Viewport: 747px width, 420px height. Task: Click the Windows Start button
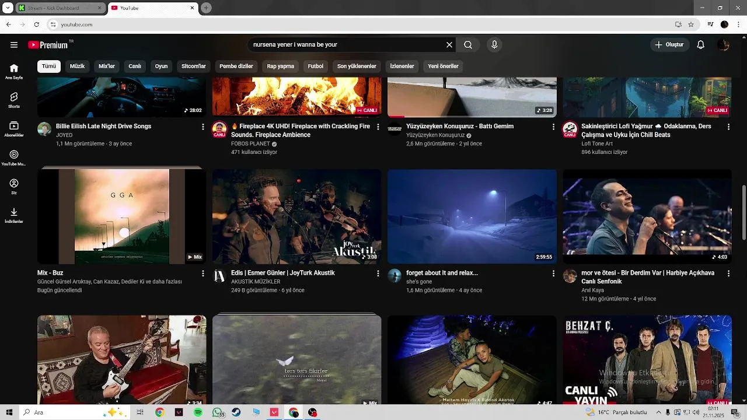point(9,412)
